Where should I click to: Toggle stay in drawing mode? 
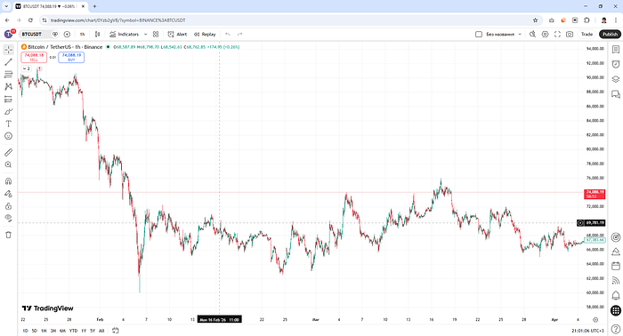pos(8,194)
